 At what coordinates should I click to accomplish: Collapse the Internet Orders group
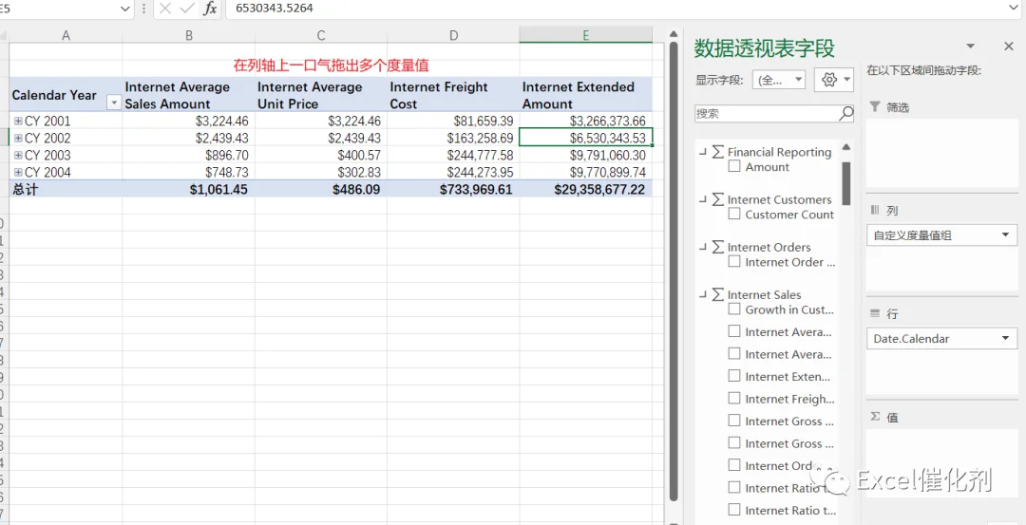coord(703,247)
